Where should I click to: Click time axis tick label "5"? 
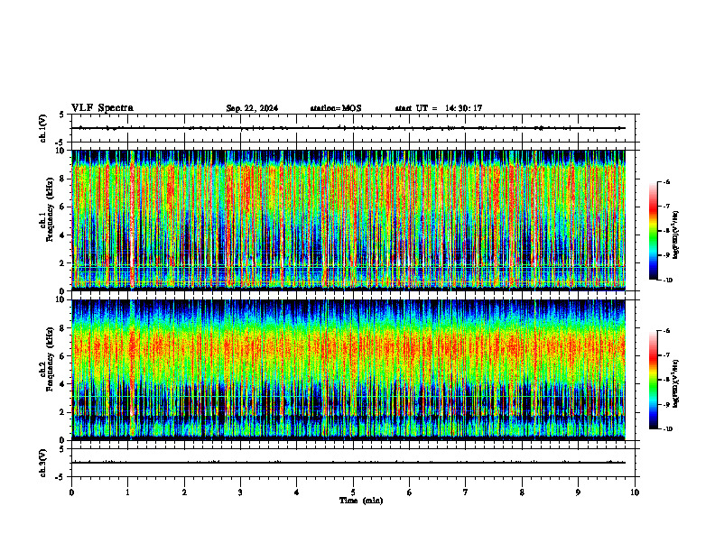pos(353,492)
